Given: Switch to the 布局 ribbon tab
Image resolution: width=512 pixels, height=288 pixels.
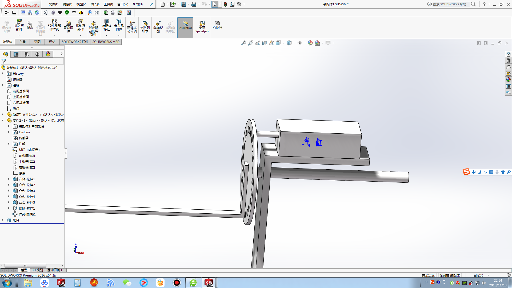Looking at the screenshot, I should 22,42.
